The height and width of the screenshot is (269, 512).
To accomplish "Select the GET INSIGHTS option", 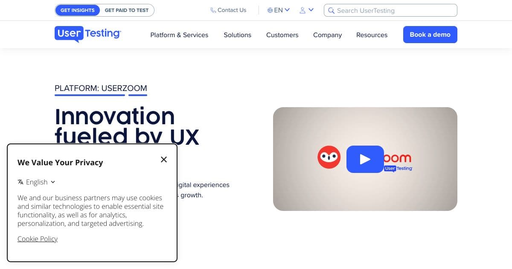I will [78, 10].
